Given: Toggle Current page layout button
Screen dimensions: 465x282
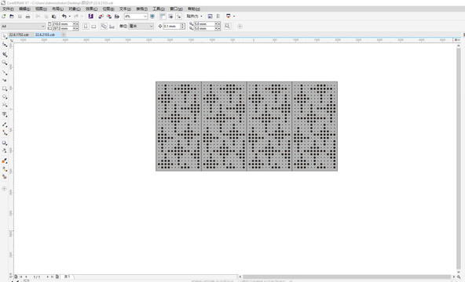Looking at the screenshot, I should click(x=112, y=27).
